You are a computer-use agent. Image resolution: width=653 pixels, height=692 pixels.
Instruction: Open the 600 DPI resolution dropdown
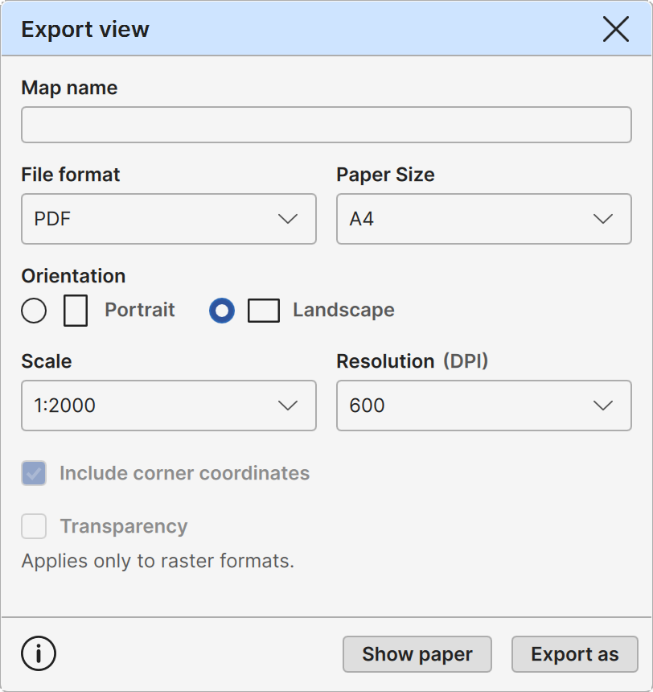pyautogui.click(x=484, y=406)
